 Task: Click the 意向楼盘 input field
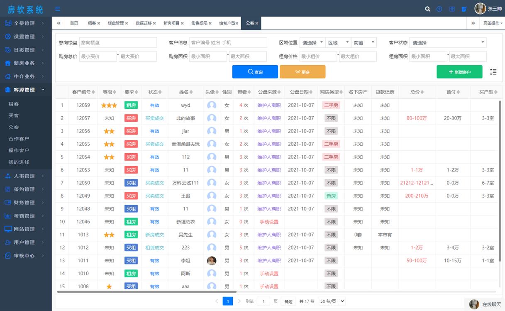pos(118,42)
